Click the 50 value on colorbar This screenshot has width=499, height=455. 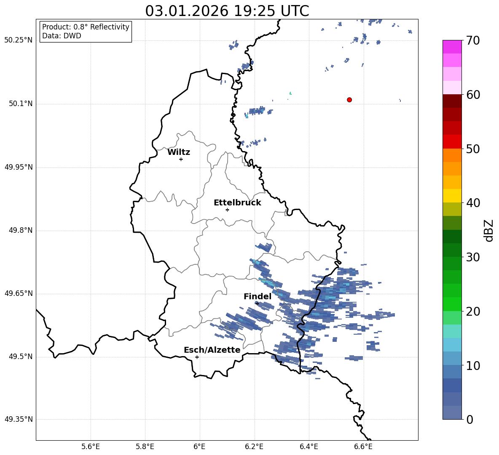[473, 149]
